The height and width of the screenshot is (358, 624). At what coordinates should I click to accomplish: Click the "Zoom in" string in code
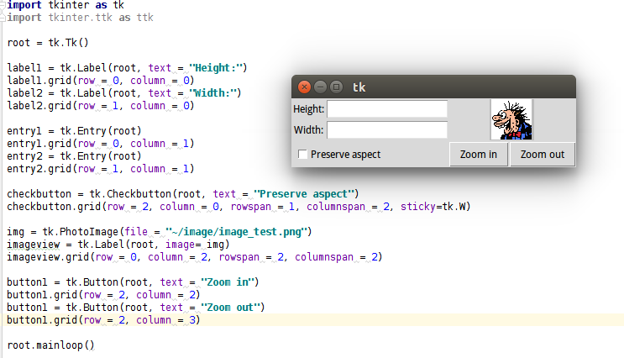227,282
